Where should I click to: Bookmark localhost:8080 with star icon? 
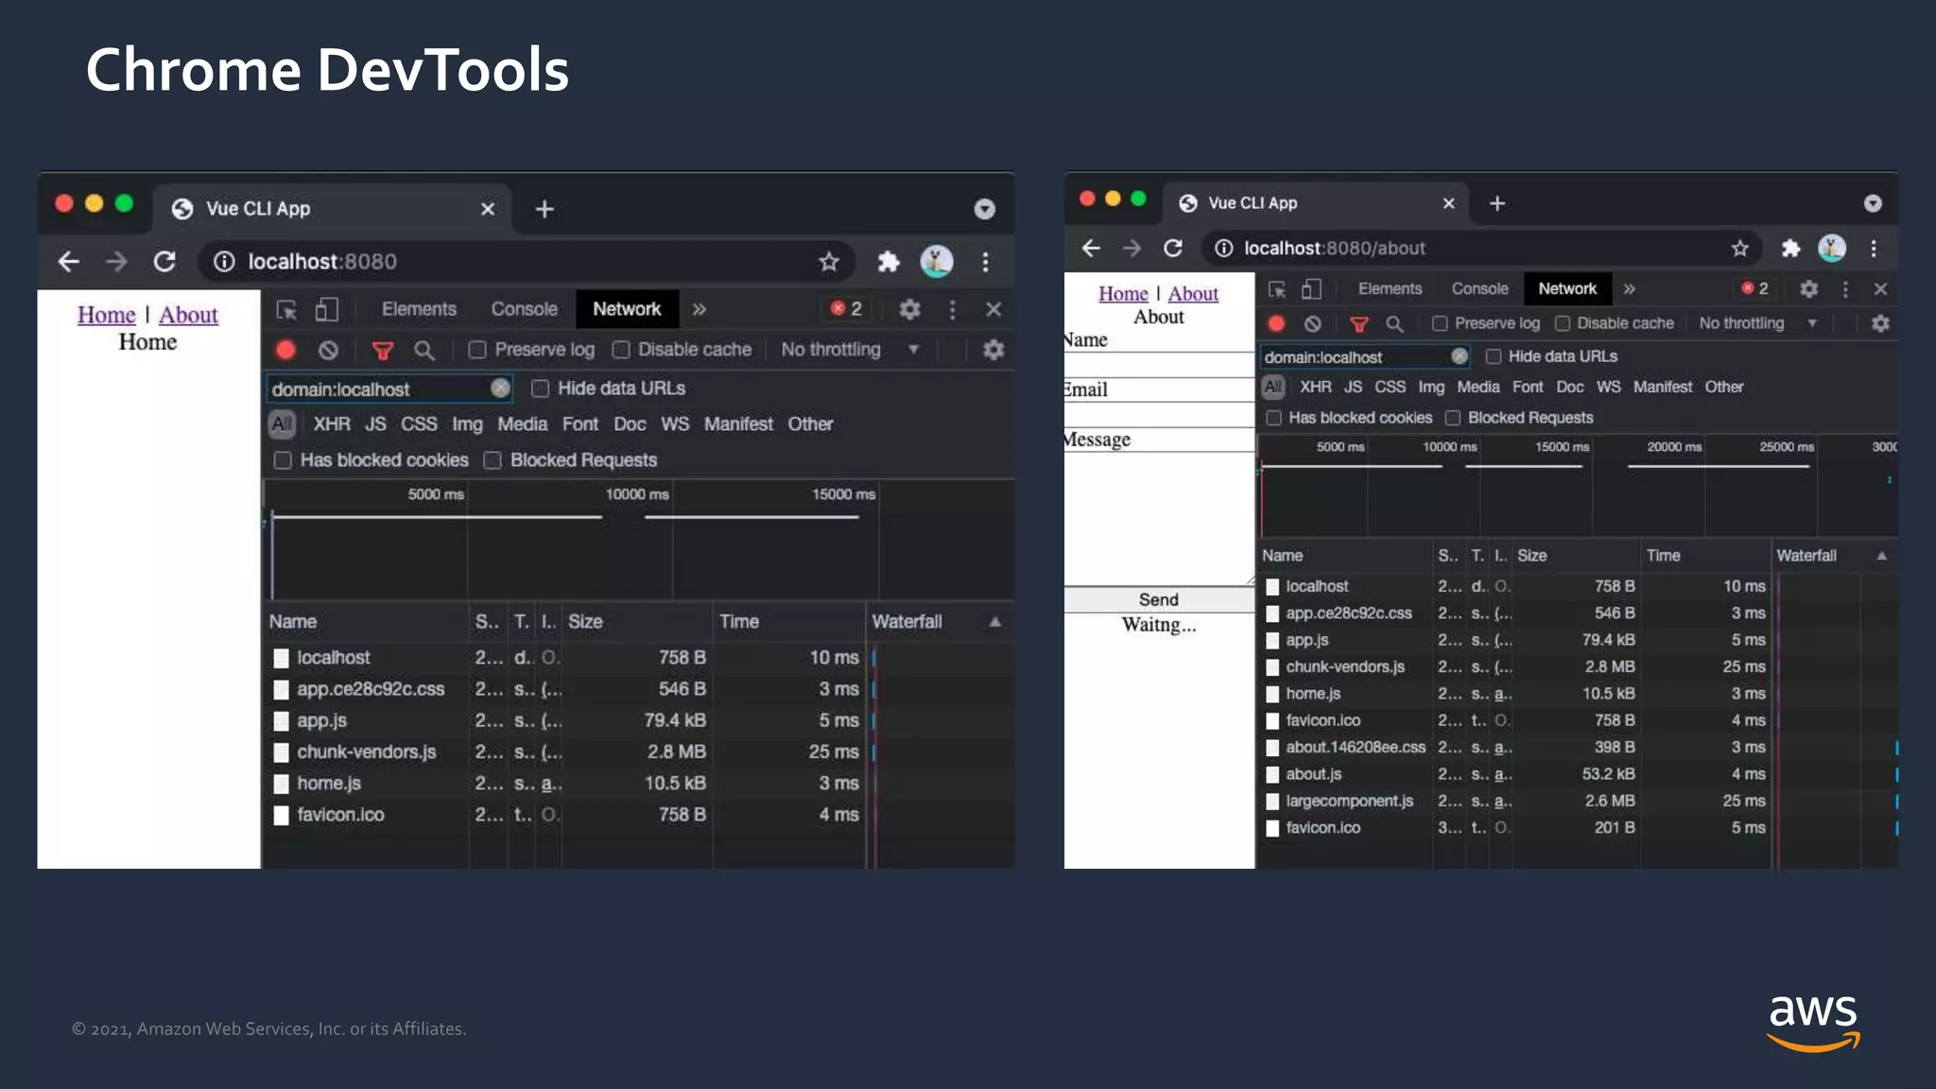829,262
